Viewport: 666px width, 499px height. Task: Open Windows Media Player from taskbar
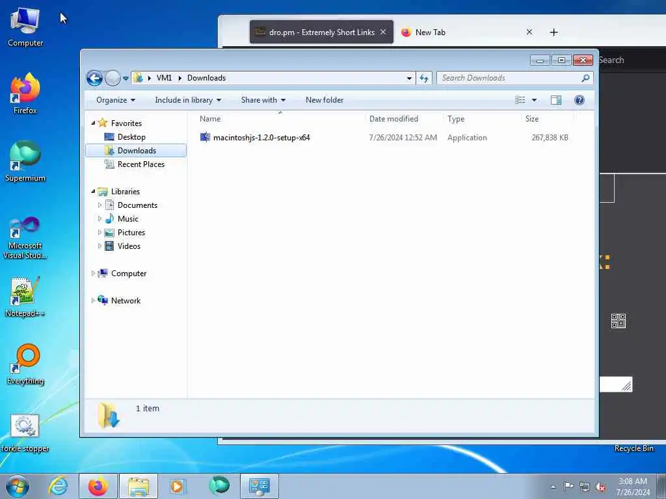pos(177,486)
